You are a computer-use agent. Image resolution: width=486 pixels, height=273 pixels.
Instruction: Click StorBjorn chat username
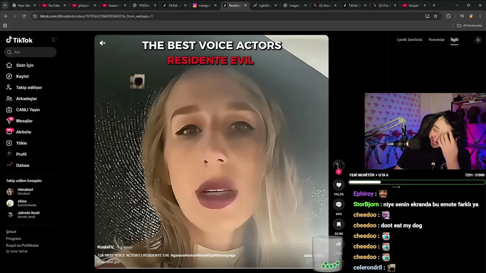pos(366,204)
